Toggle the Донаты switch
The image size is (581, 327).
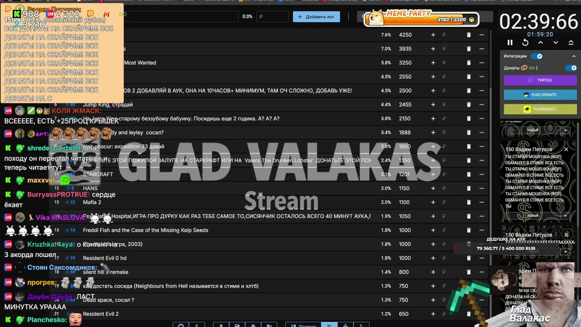tap(571, 68)
